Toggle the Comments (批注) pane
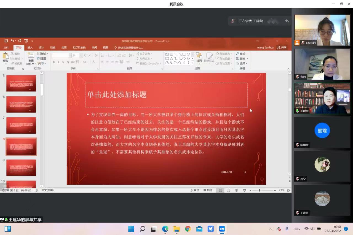 point(208,190)
